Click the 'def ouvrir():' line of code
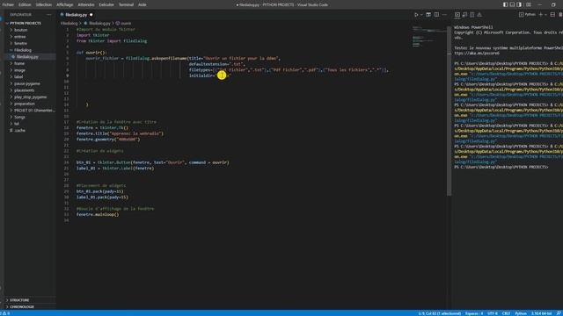 point(91,53)
